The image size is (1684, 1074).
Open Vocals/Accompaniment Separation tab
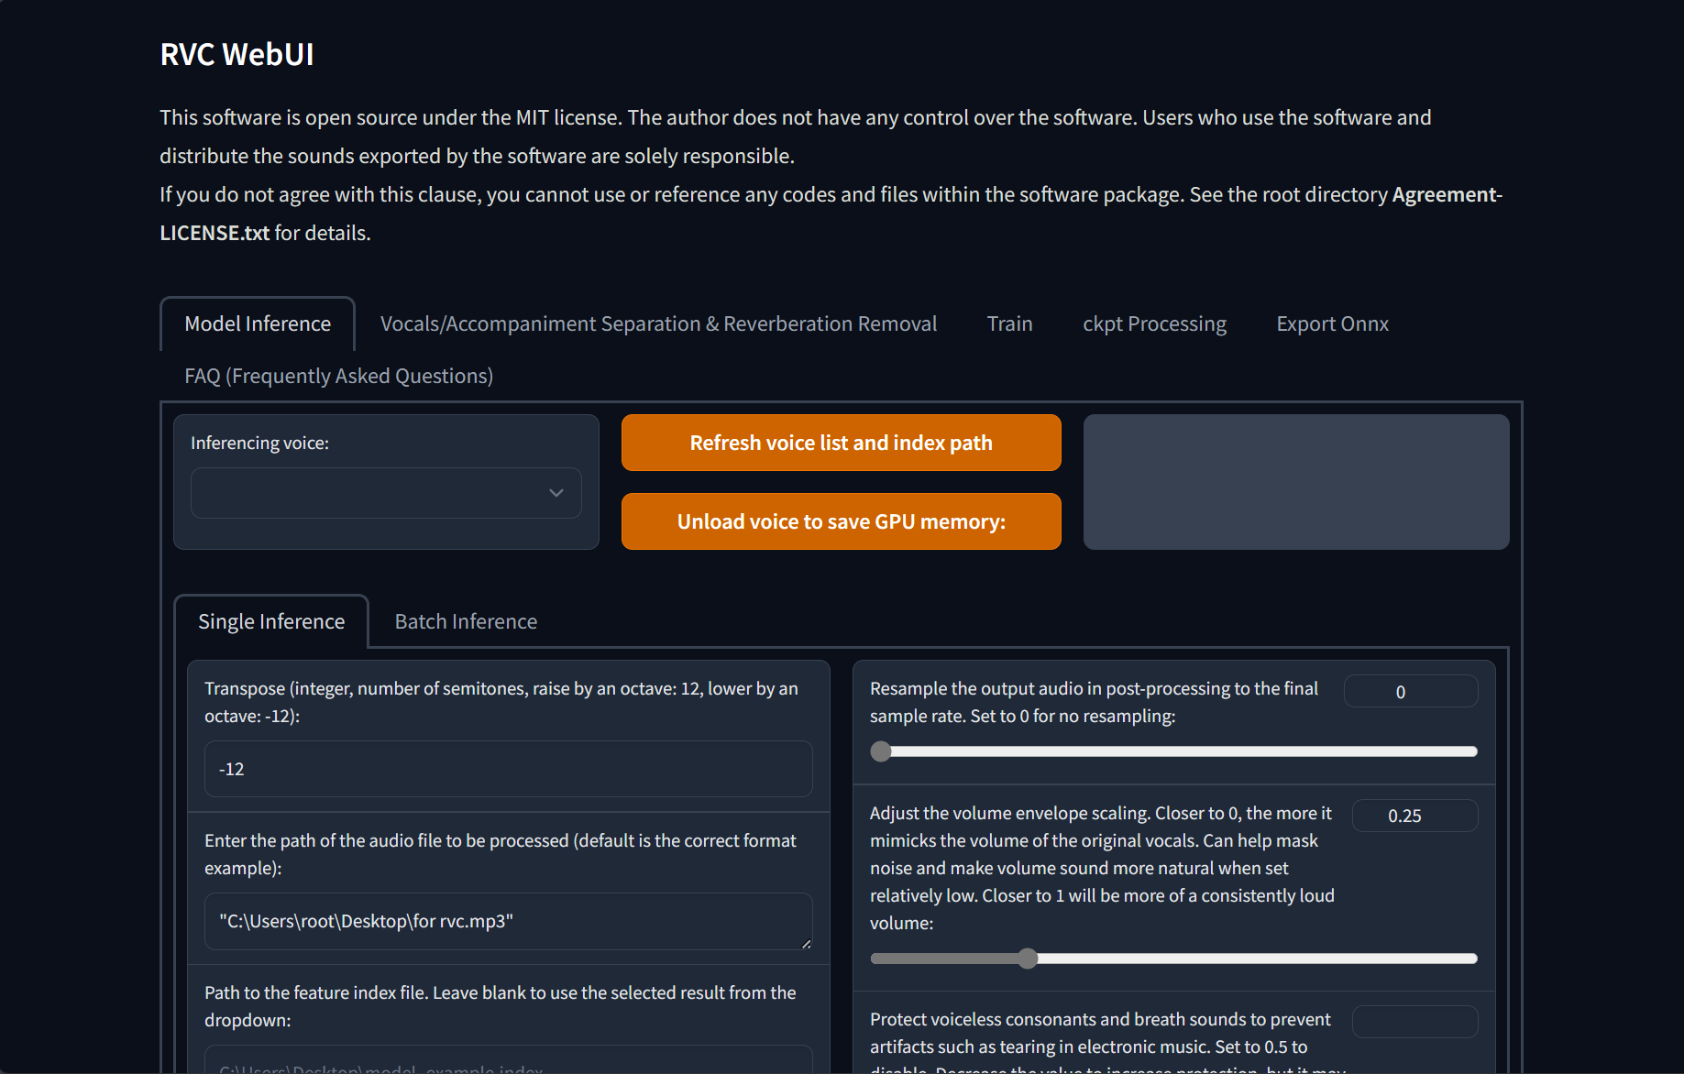pos(658,323)
